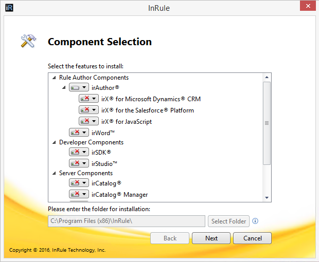Click the Cancel button
This screenshot has height=262, width=319.
252,238
